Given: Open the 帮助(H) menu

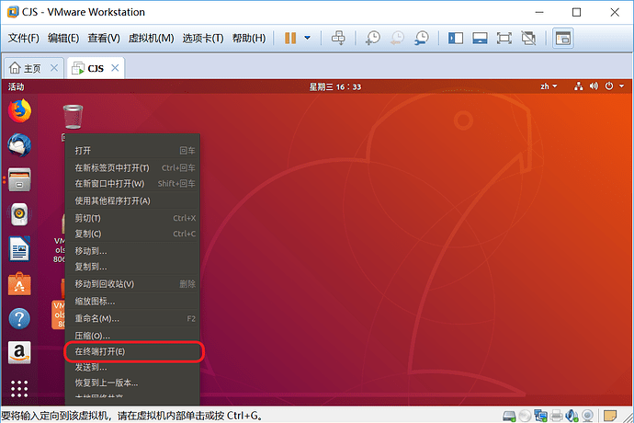Looking at the screenshot, I should (x=249, y=38).
